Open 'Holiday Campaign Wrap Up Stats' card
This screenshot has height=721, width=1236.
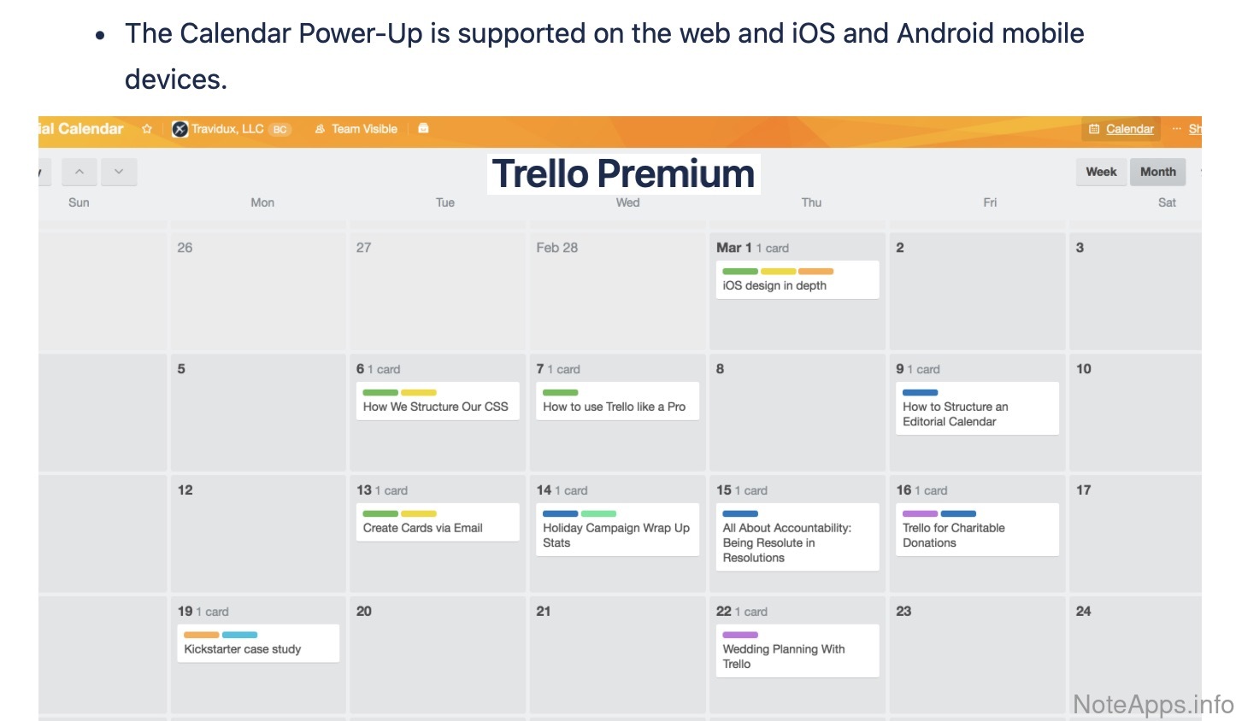pyautogui.click(x=616, y=536)
